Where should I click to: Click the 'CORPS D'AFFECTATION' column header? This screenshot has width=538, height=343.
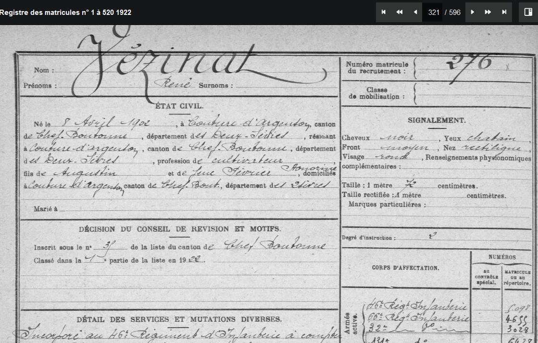click(405, 268)
